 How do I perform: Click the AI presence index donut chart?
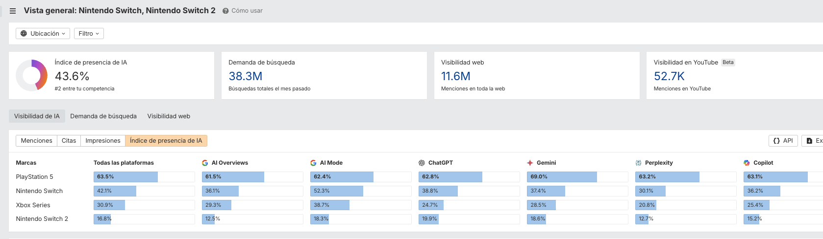tap(31, 75)
